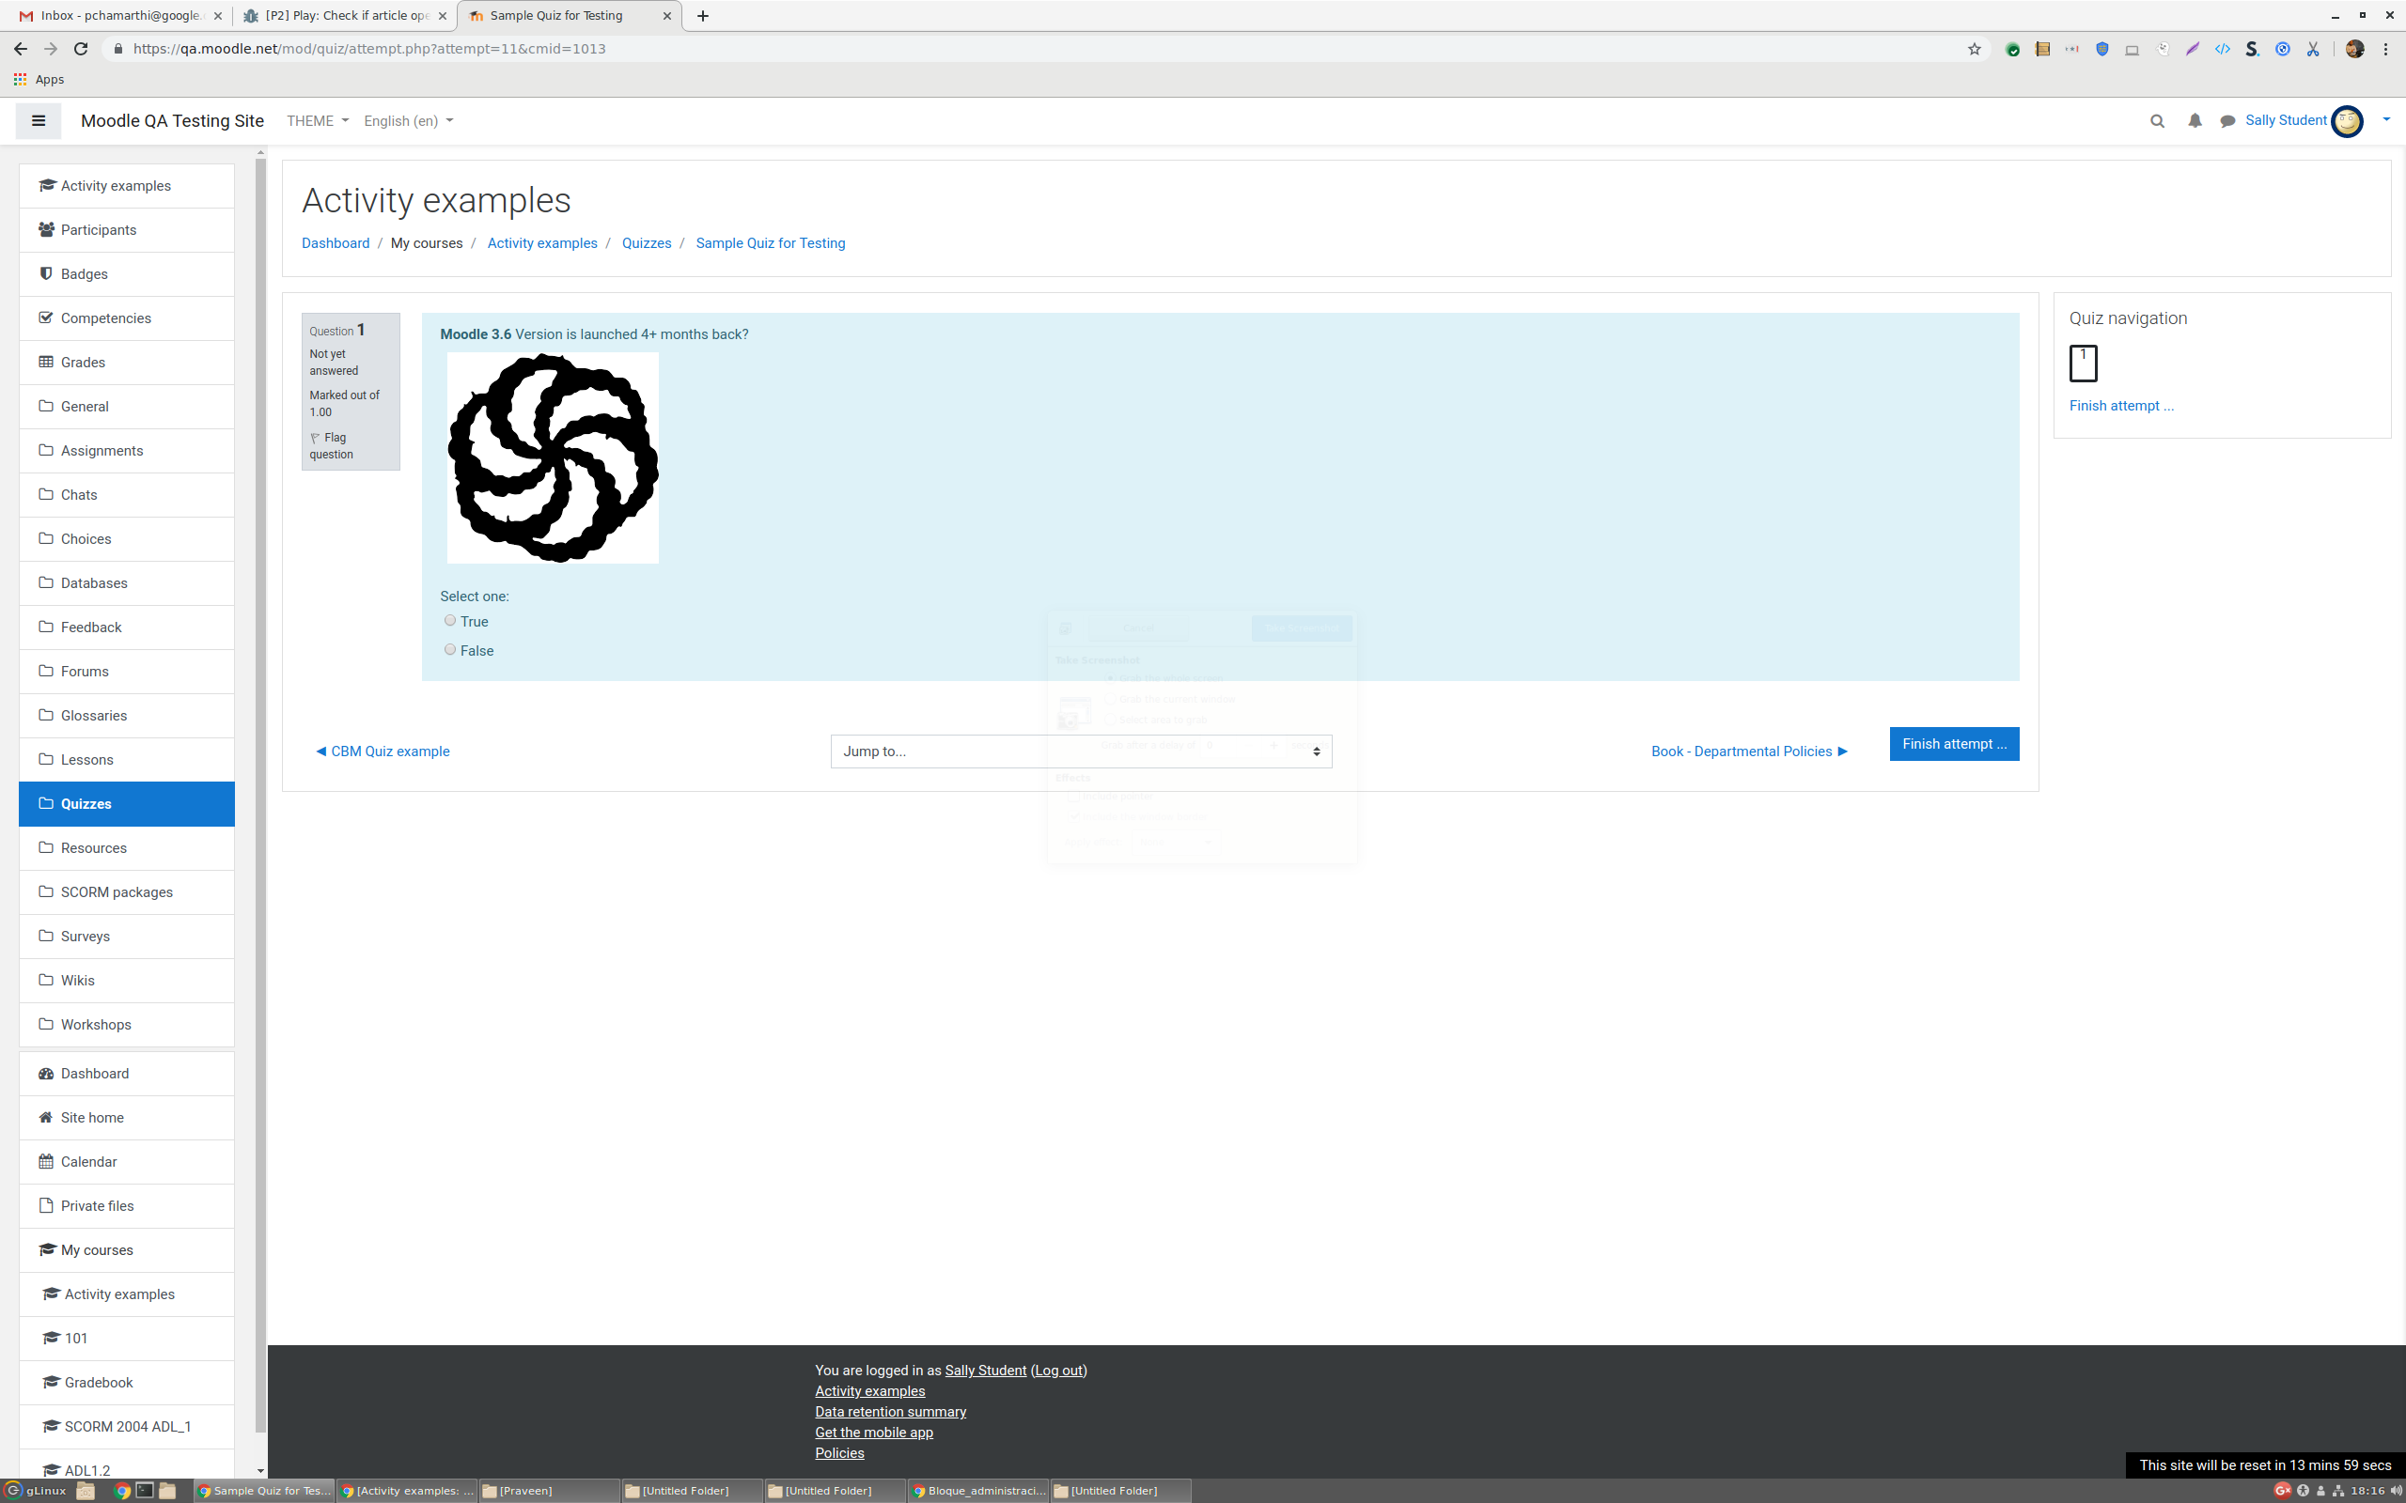Open Sample Quiz for Testing breadcrumb
Image resolution: width=2406 pixels, height=1503 pixels.
point(771,243)
